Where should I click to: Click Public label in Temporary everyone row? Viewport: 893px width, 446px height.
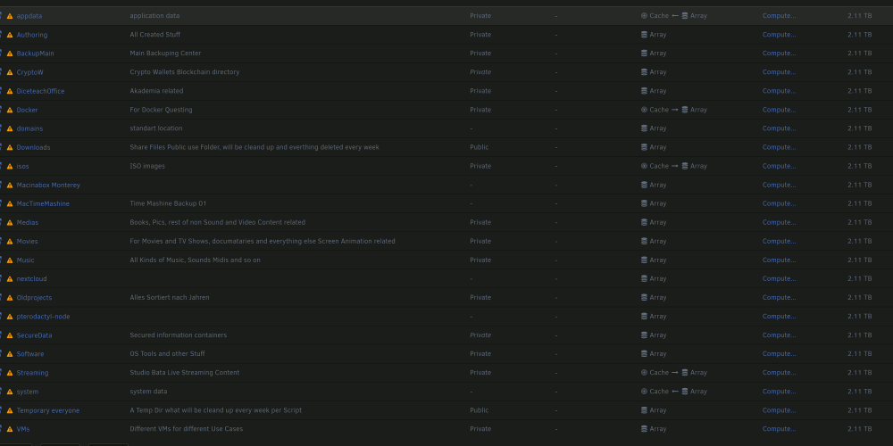480,410
